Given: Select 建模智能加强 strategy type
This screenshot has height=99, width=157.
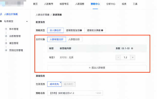Looking at the screenshot, I should click(x=74, y=30).
